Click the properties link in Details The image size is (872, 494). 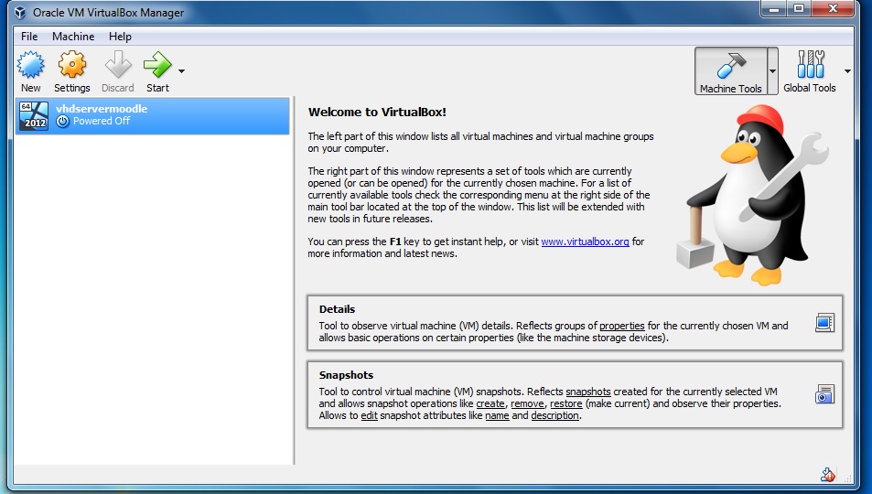click(x=621, y=326)
